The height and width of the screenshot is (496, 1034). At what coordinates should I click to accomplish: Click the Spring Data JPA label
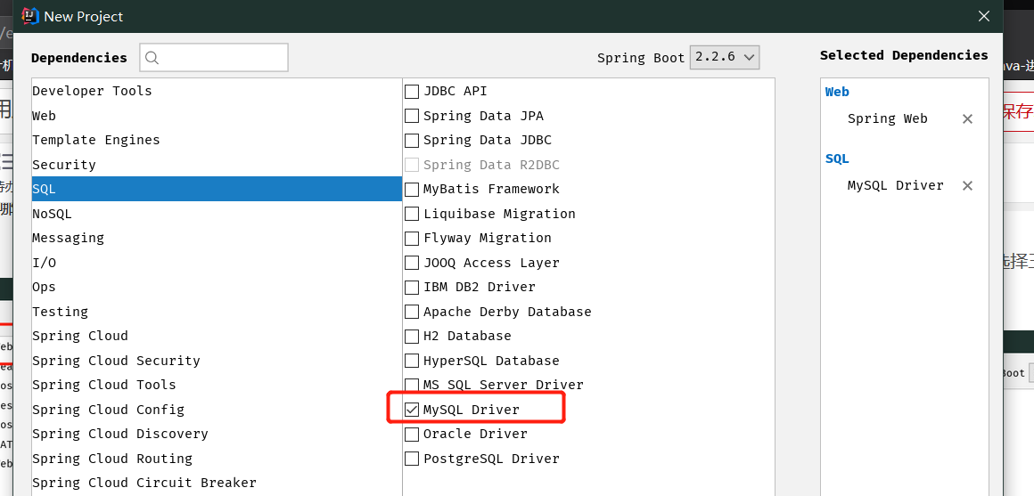click(483, 116)
